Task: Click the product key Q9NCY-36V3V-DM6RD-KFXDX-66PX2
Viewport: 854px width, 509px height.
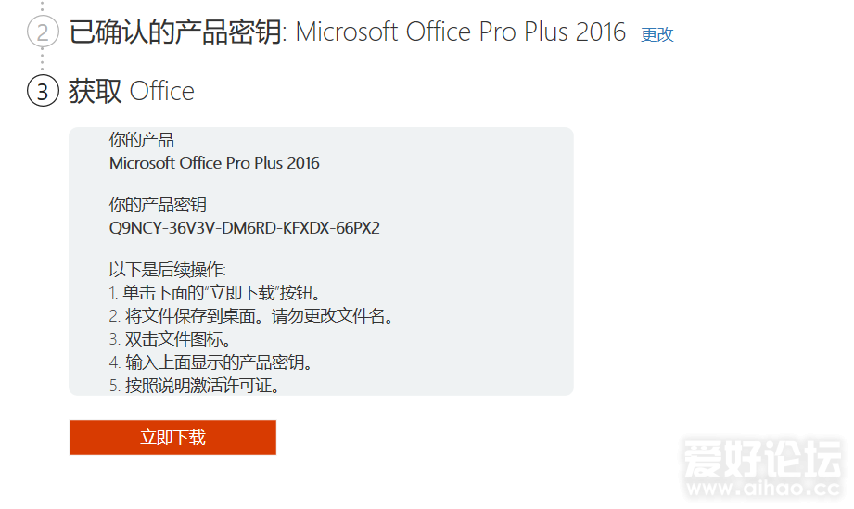Action: point(245,227)
